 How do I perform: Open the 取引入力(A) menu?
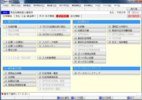coord(16,6)
